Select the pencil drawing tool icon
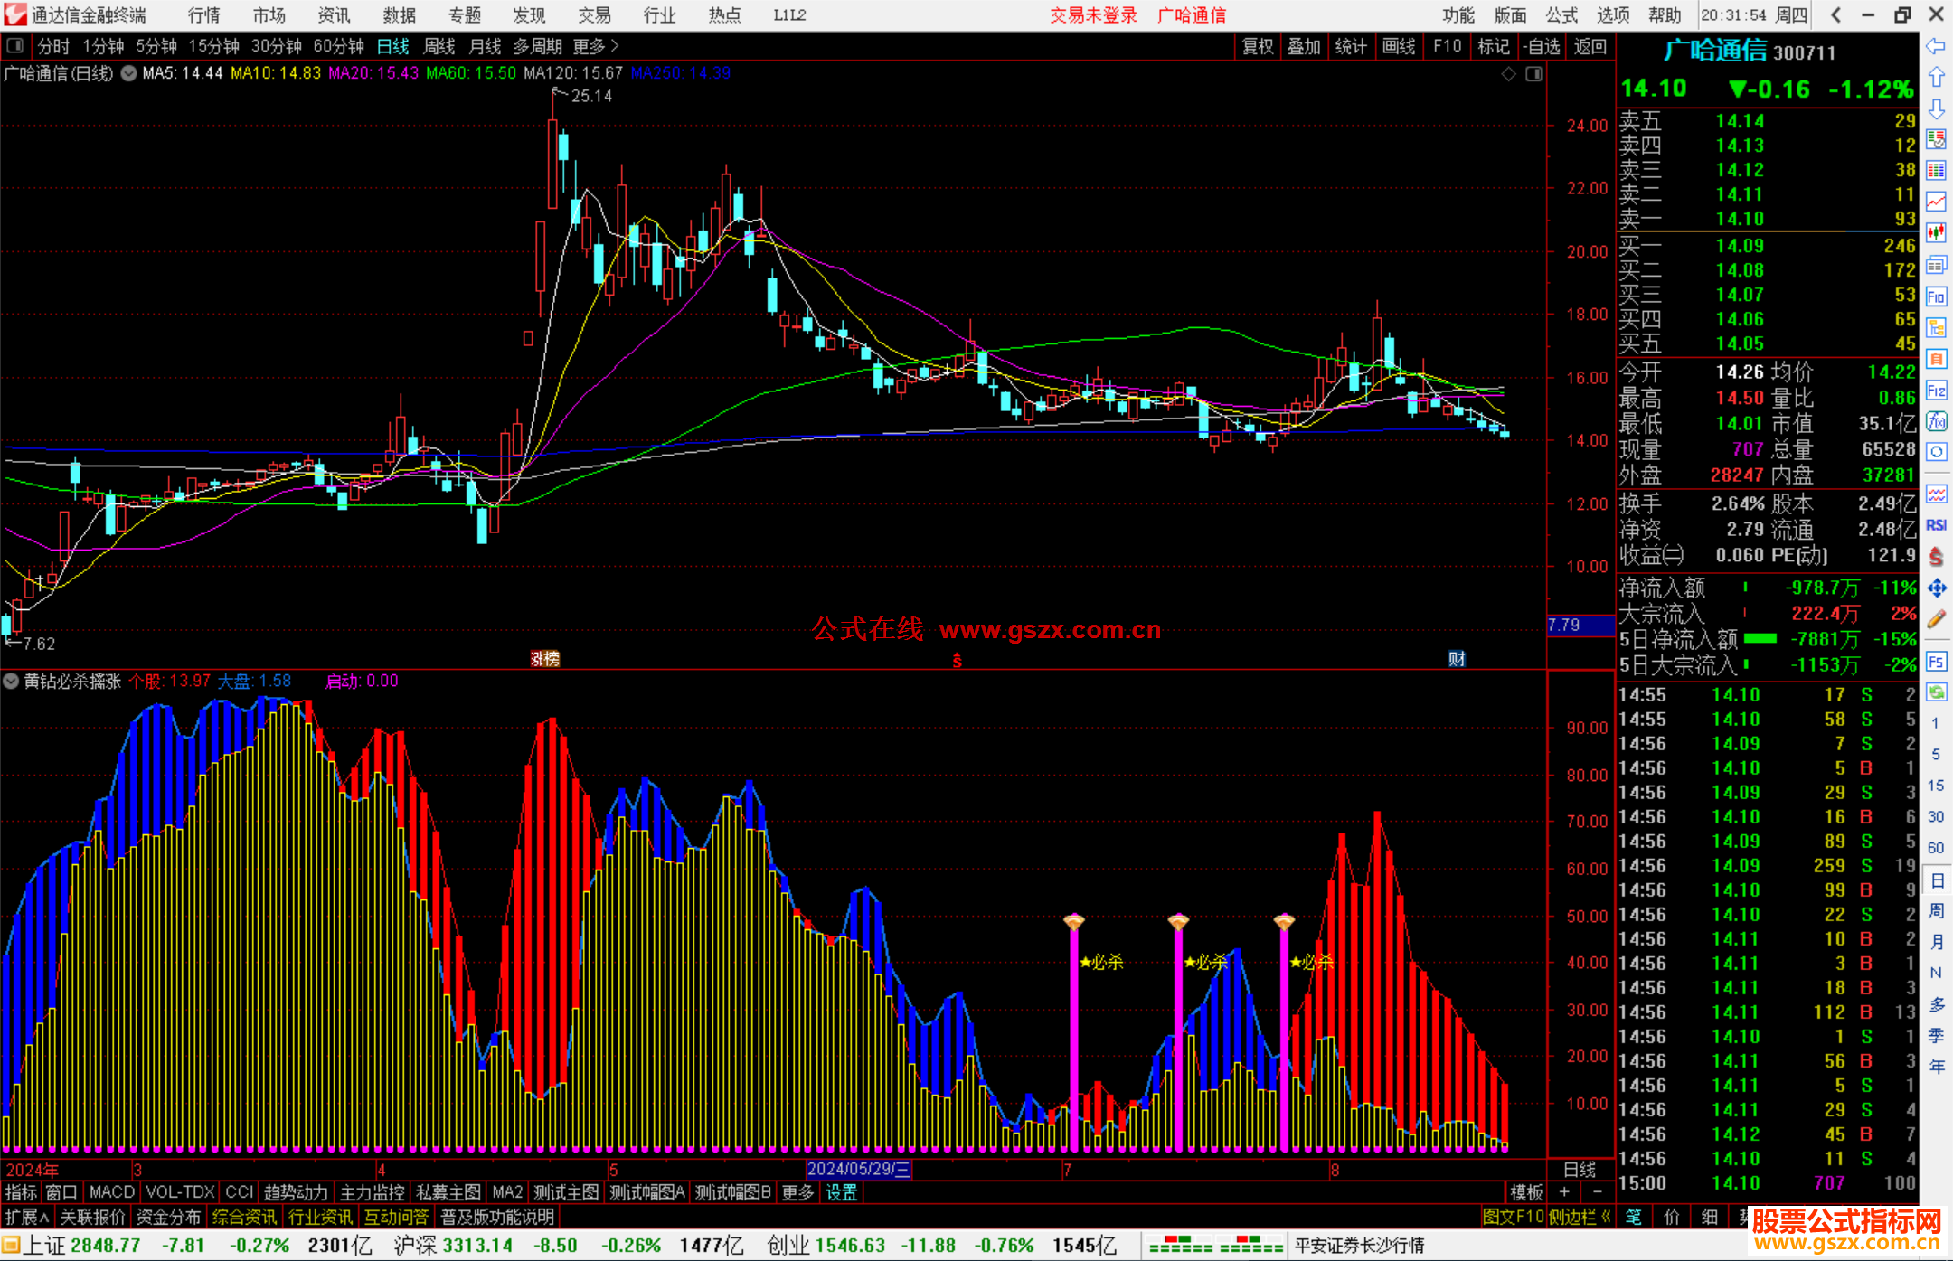 tap(1936, 619)
